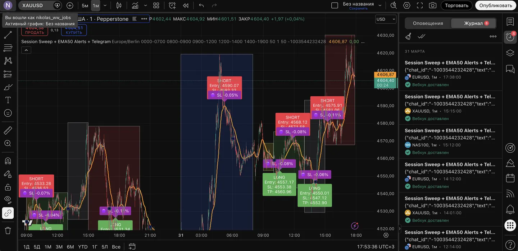
Task: Click the Сохранить link under layout name
Action: click(x=358, y=8)
